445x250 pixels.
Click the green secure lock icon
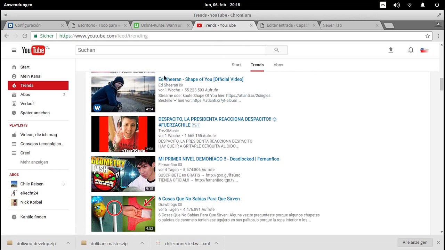[35, 36]
